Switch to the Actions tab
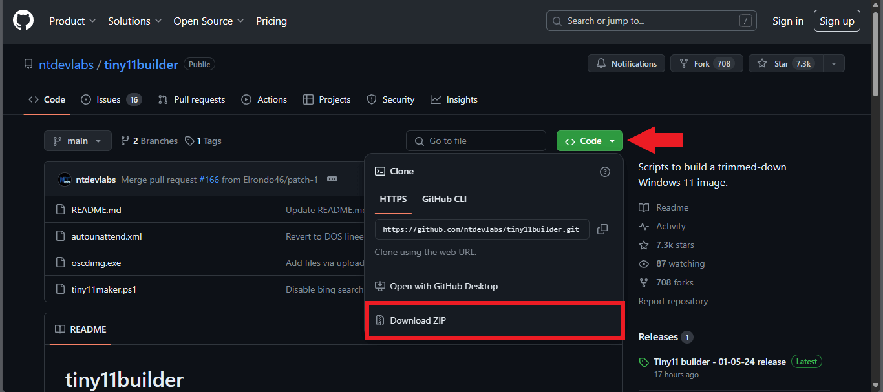Image resolution: width=883 pixels, height=392 pixels. (x=264, y=99)
